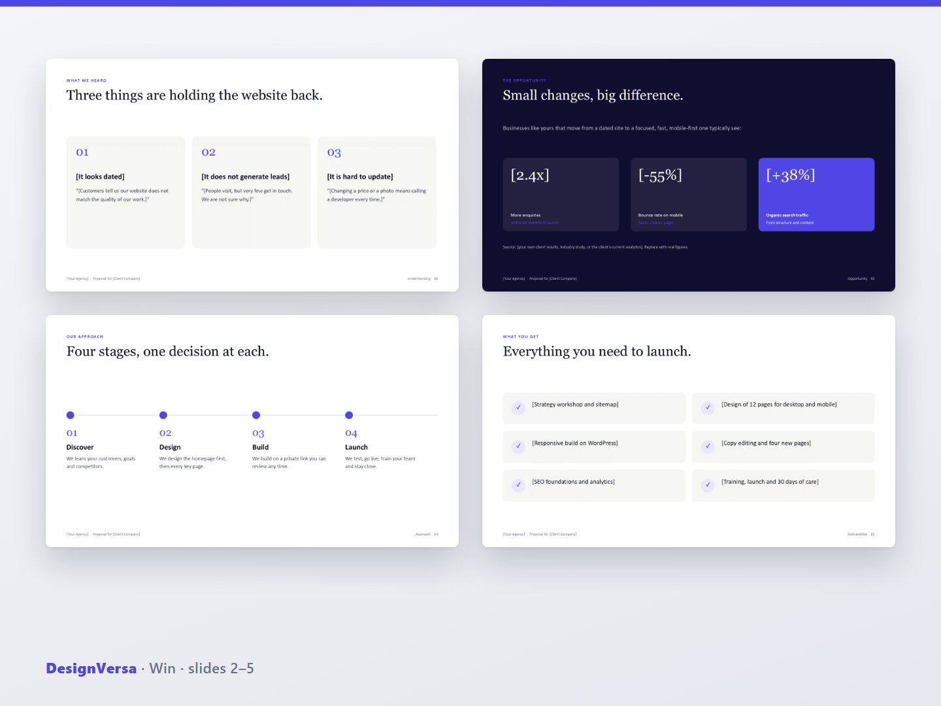Click the 'Source: [your own client results…' footnote

click(595, 247)
